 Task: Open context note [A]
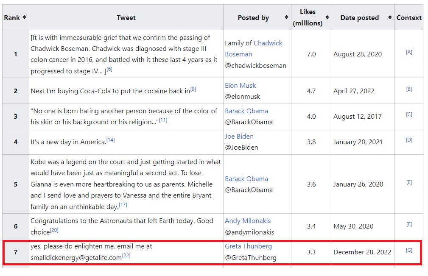(409, 52)
